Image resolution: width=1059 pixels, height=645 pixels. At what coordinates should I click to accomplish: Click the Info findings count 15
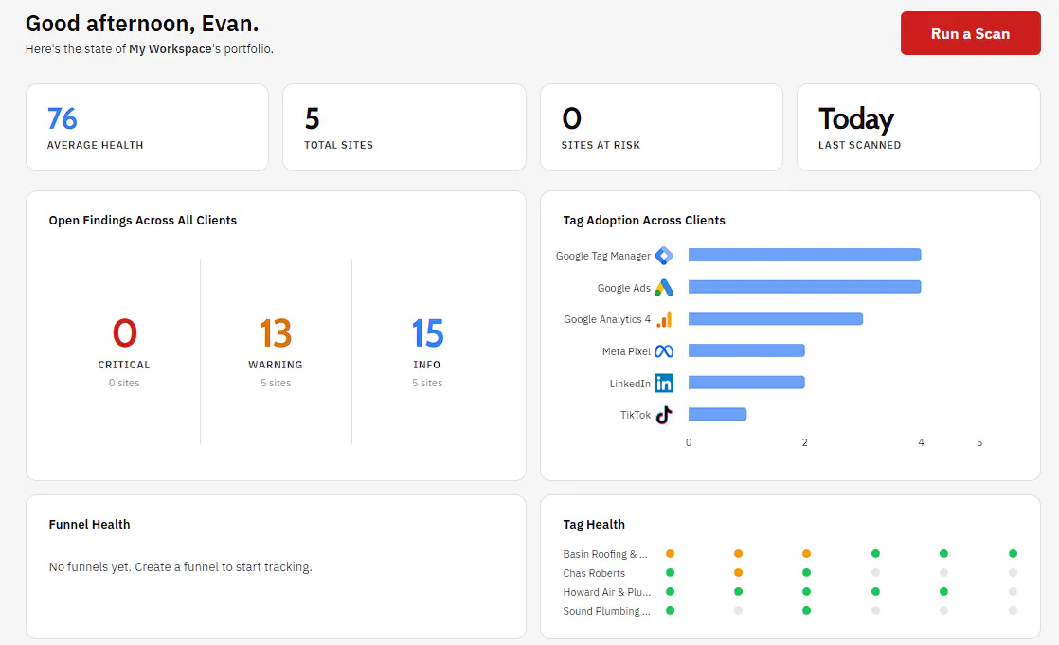click(427, 333)
